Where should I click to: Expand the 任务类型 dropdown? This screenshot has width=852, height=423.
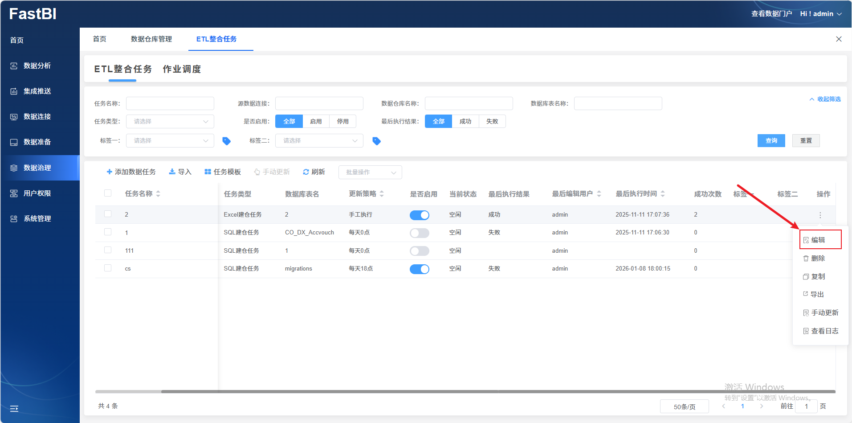(170, 121)
